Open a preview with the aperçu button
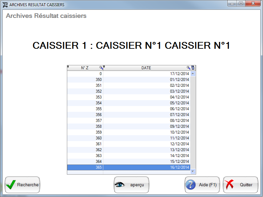This screenshot has width=263, height=197. pyautogui.click(x=131, y=185)
